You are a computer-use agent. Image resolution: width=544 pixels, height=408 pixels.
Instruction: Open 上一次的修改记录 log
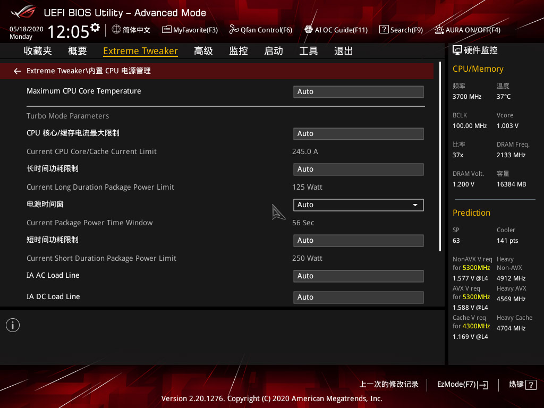(389, 385)
